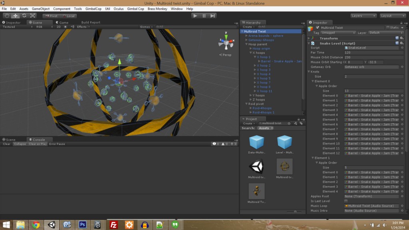This screenshot has height=230, width=409.
Task: Open Photoshop from the taskbar
Action: [x=82, y=224]
